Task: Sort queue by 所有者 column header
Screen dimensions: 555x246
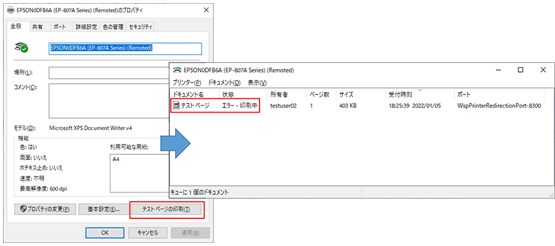Action: coord(287,95)
